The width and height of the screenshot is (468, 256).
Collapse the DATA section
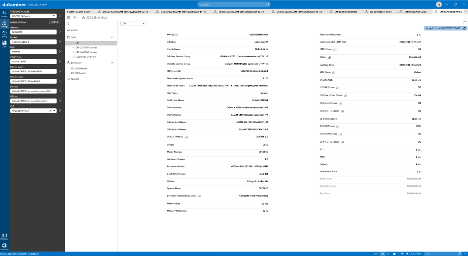tap(112, 37)
